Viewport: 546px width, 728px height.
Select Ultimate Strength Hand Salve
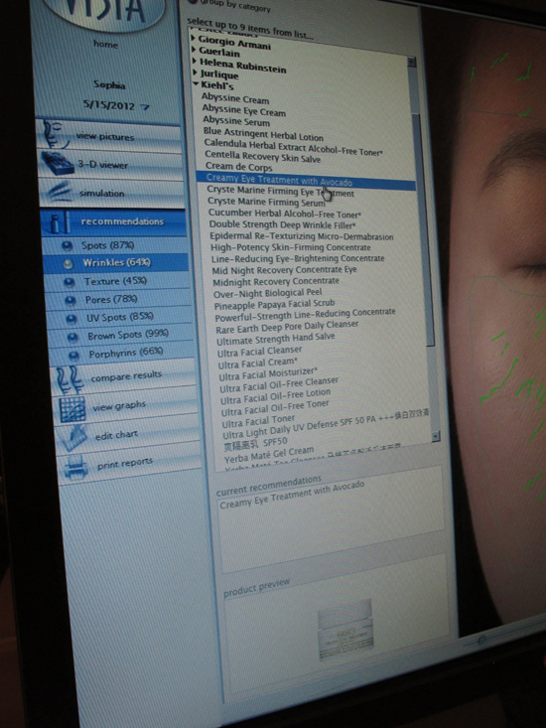click(x=276, y=339)
